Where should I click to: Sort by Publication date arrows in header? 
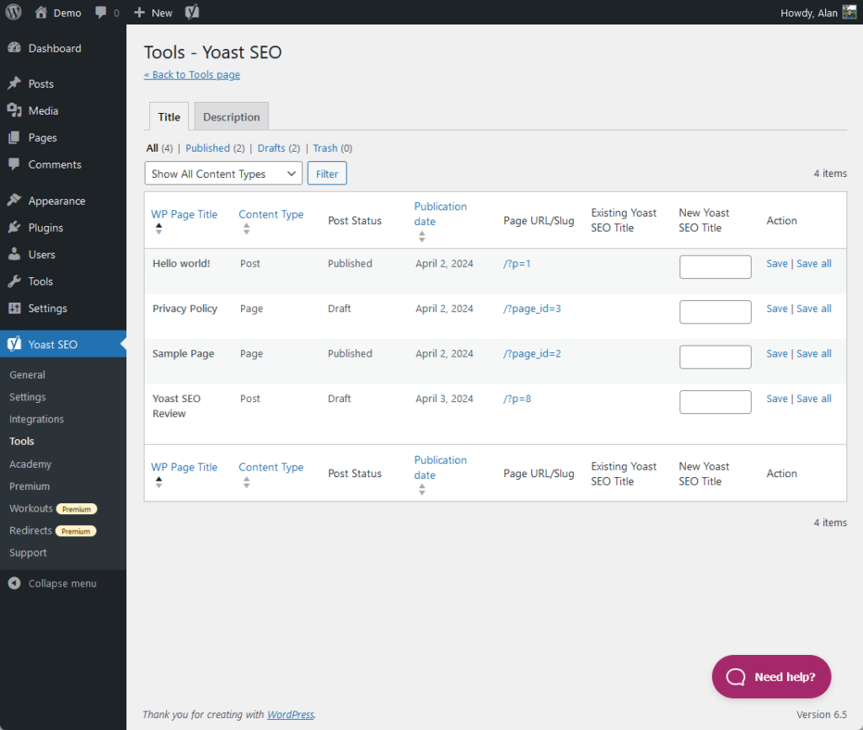point(421,237)
